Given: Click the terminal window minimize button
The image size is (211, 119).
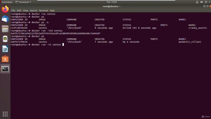Looking at the screenshot, I should tap(204, 6).
